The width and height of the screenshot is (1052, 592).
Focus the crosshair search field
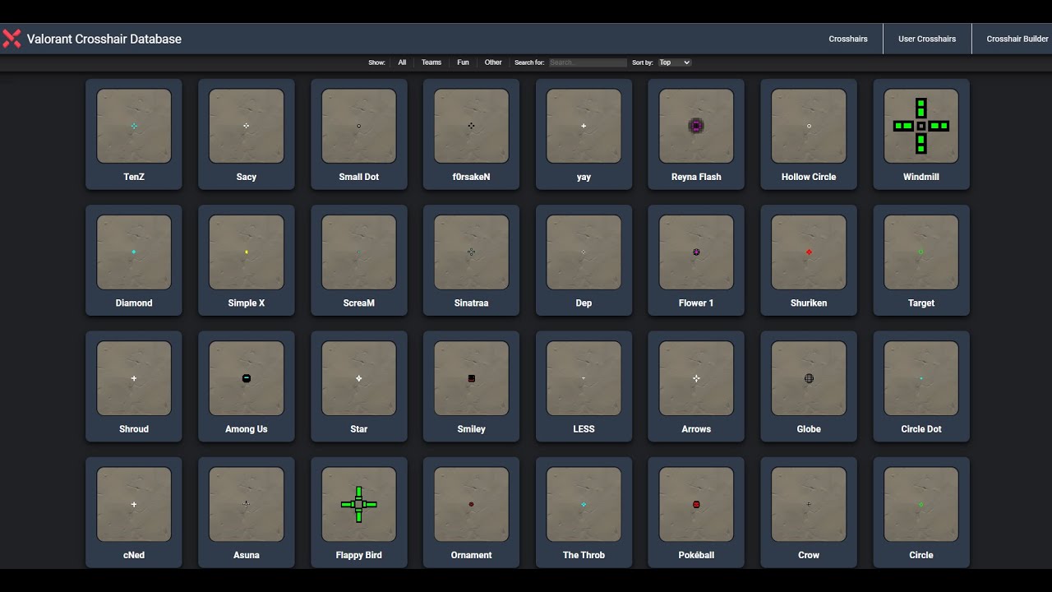point(588,62)
